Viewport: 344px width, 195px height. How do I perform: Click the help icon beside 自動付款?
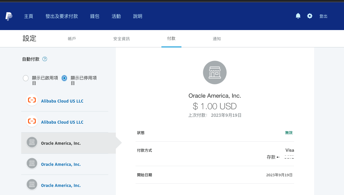click(x=45, y=59)
